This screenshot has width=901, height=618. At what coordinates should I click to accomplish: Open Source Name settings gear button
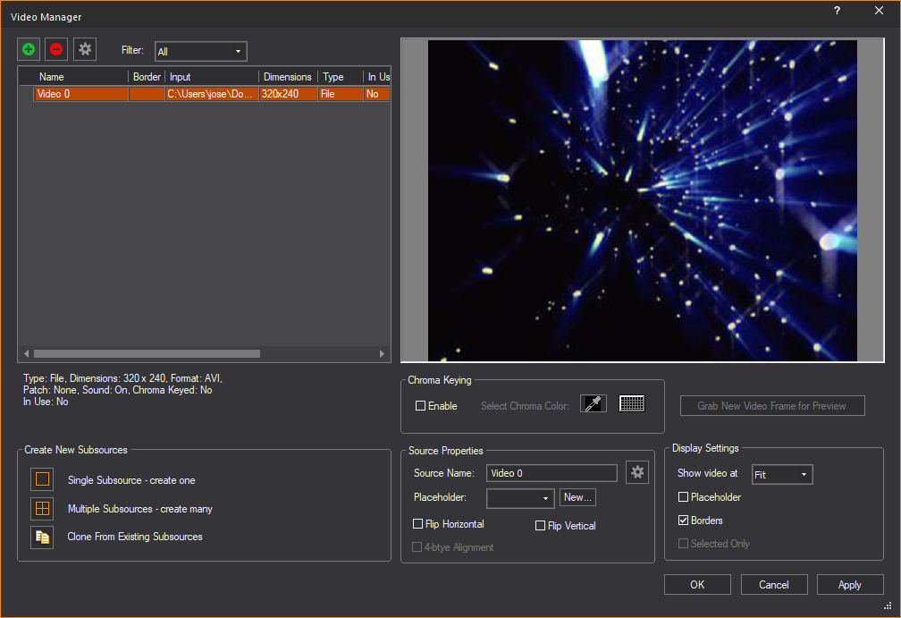tap(637, 472)
